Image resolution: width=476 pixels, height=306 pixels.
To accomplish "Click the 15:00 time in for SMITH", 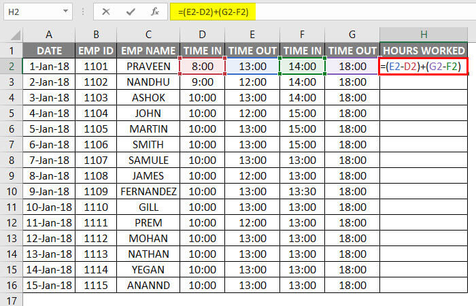I will 302,144.
